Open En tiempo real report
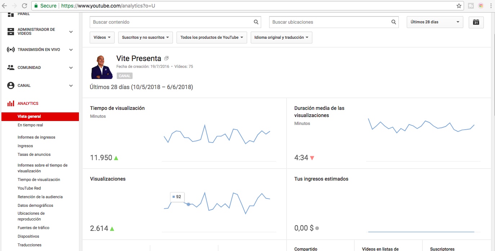This screenshot has width=495, height=251. [x=30, y=125]
